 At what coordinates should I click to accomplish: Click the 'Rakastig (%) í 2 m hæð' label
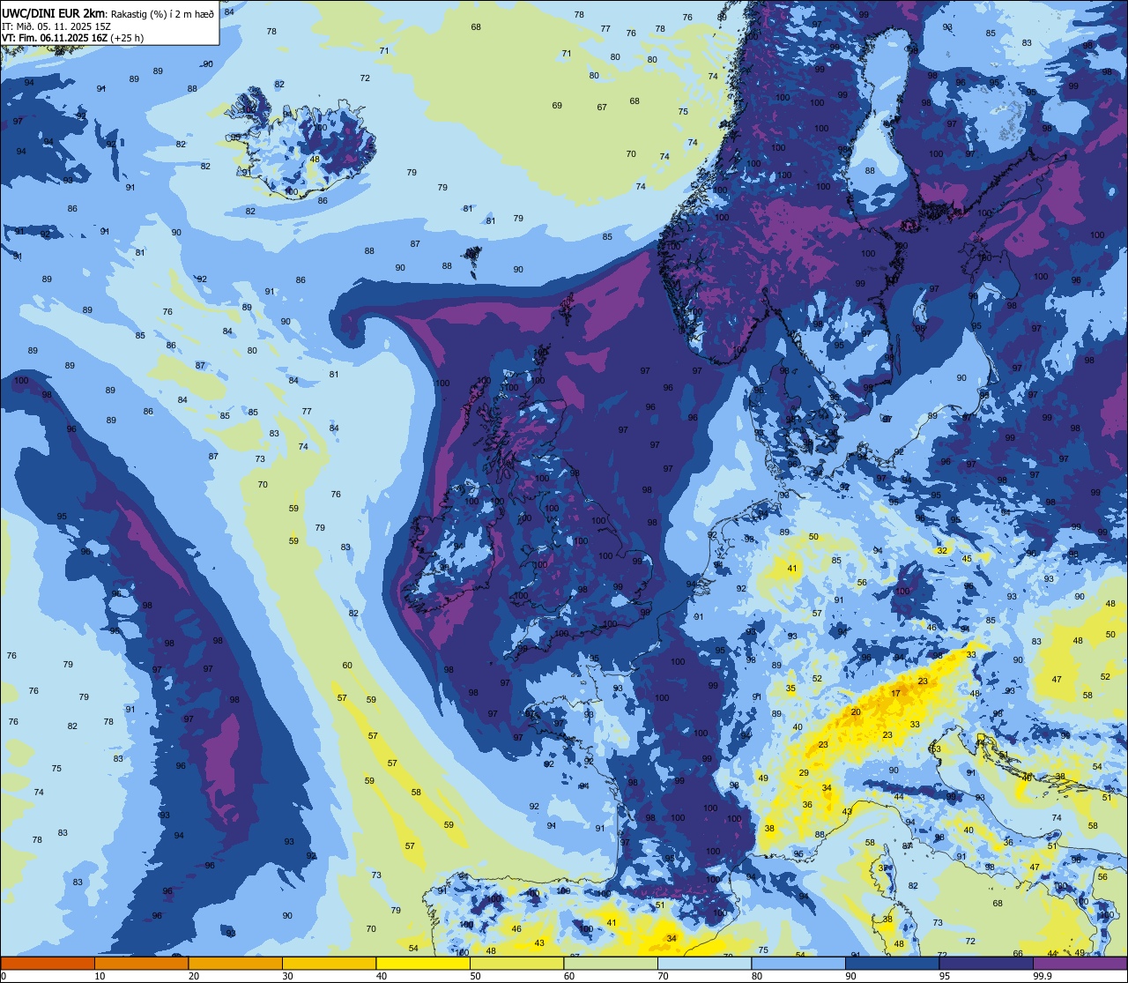pos(162,13)
